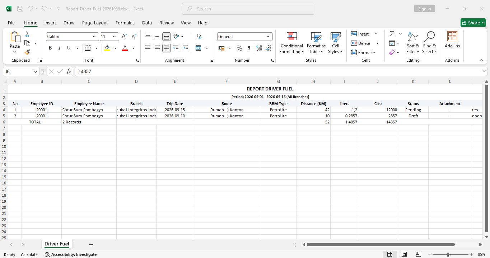Click the Name Box showing J6
This screenshot has height=258, width=490.
click(21, 71)
